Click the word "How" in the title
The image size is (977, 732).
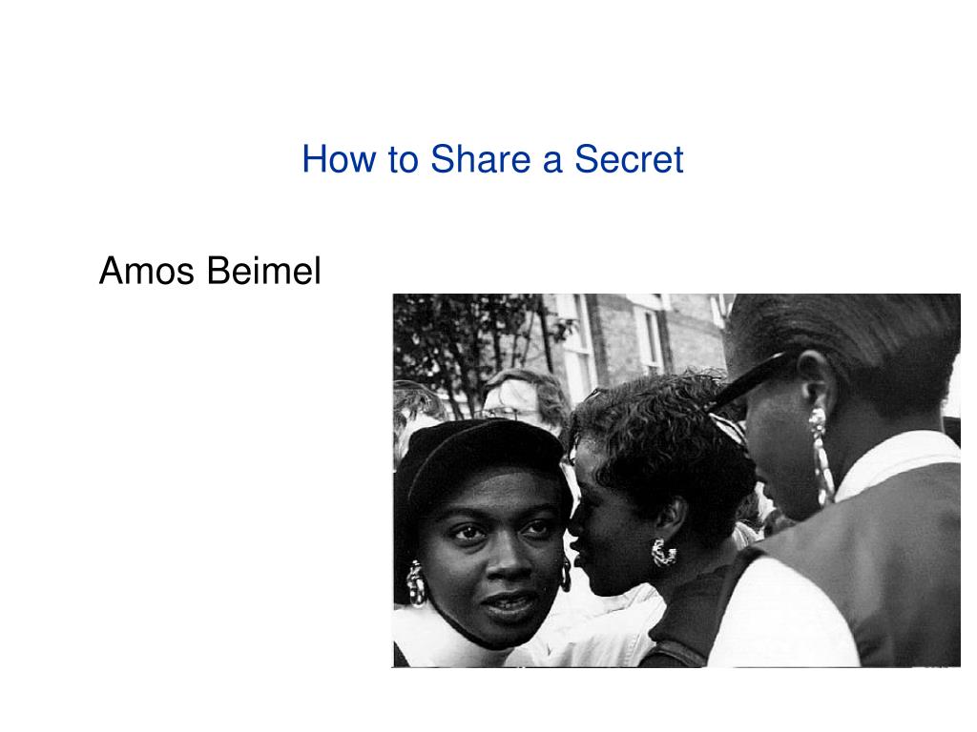click(x=339, y=159)
